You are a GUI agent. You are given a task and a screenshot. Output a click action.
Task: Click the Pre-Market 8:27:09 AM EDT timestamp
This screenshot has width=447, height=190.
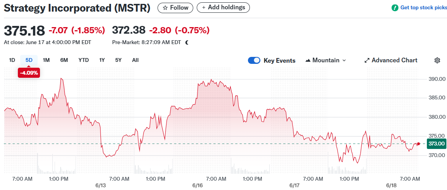147,43
